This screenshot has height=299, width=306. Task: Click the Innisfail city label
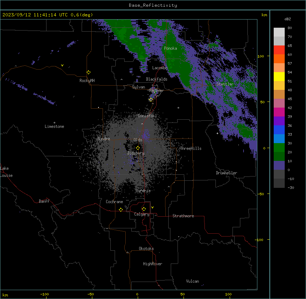[147, 116]
